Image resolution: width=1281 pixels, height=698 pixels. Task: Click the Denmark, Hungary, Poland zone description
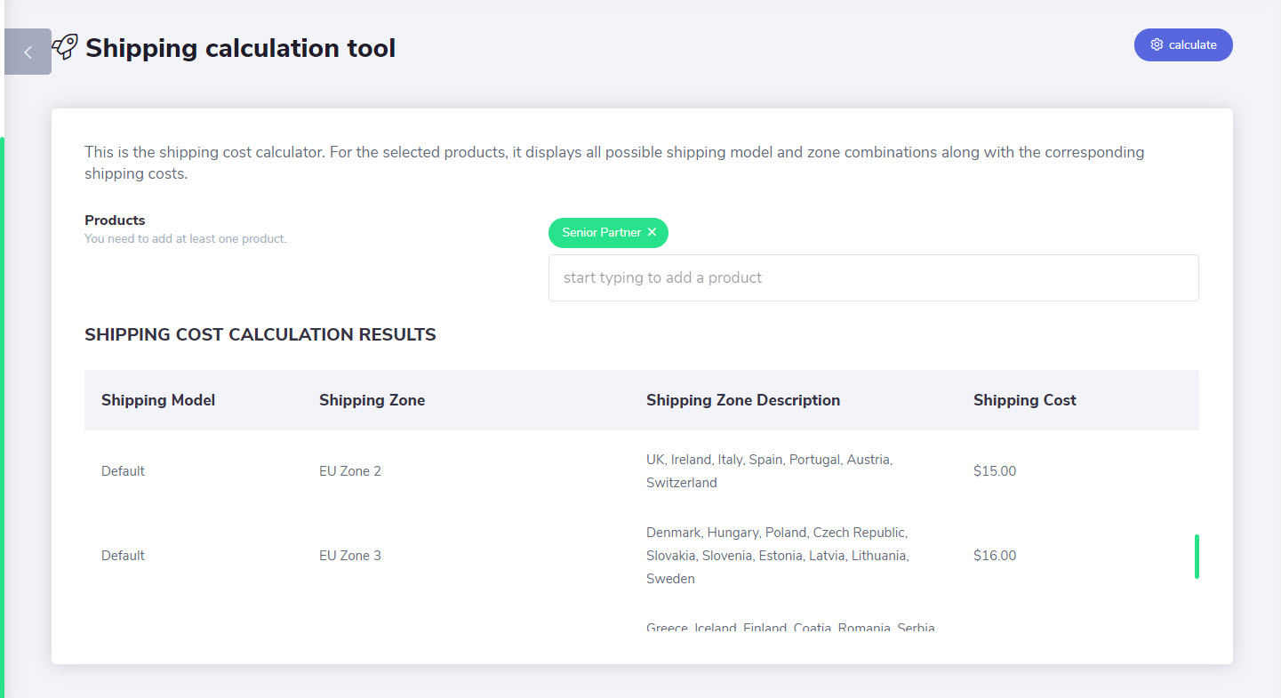[x=778, y=556]
